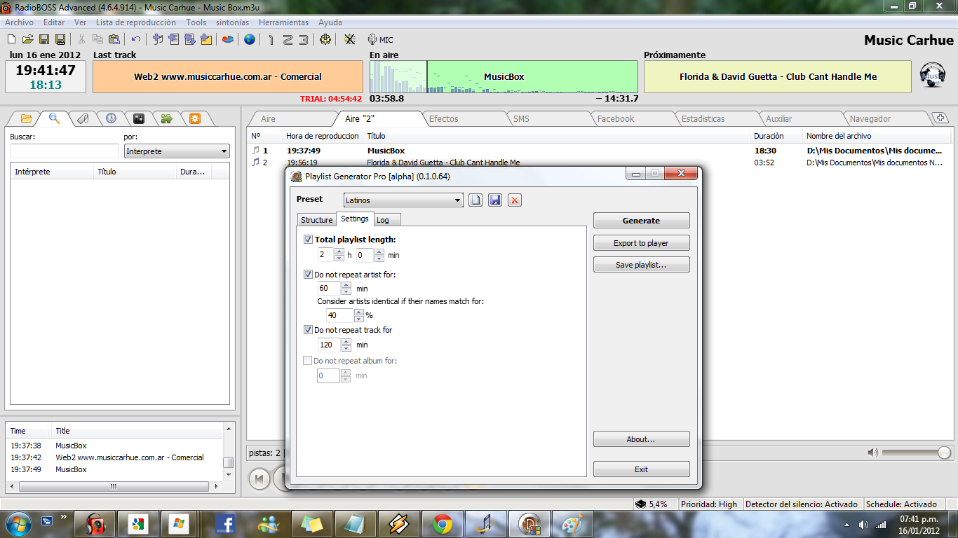The width and height of the screenshot is (958, 538).
Task: Switch to the Estadisticas tab
Action: tap(703, 119)
